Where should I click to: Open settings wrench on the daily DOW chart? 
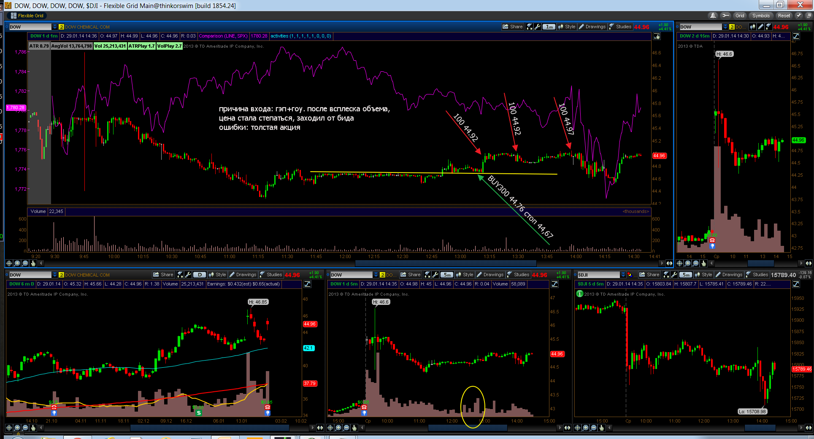pyautogui.click(x=188, y=275)
